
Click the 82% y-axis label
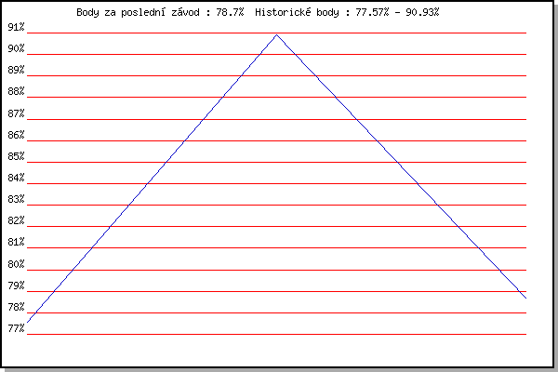(x=16, y=220)
